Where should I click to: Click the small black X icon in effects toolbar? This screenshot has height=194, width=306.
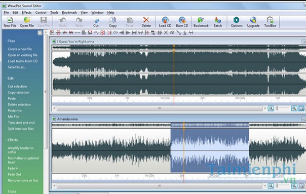click(x=166, y=32)
